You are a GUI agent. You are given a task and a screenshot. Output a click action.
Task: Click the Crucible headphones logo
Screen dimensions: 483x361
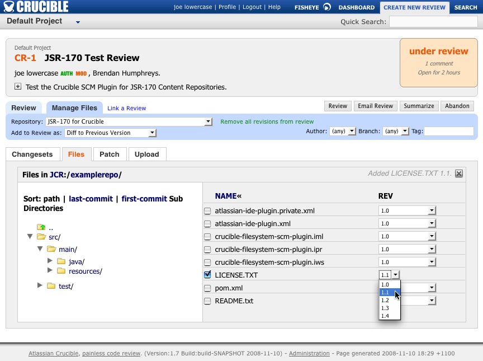tap(8, 7)
